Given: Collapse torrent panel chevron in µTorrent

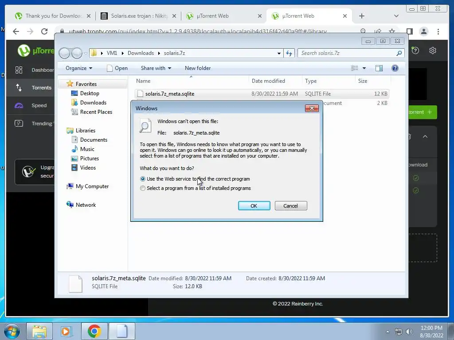Looking at the screenshot, I should click(425, 136).
